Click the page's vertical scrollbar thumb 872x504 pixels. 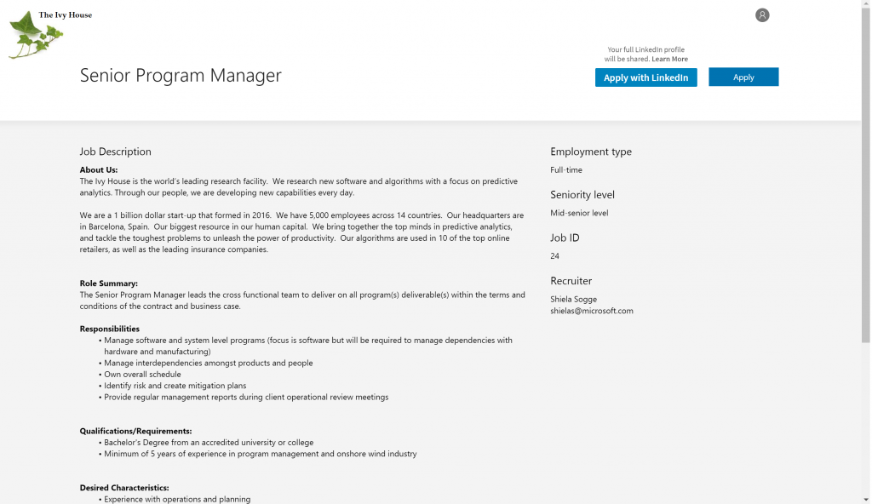click(866, 170)
